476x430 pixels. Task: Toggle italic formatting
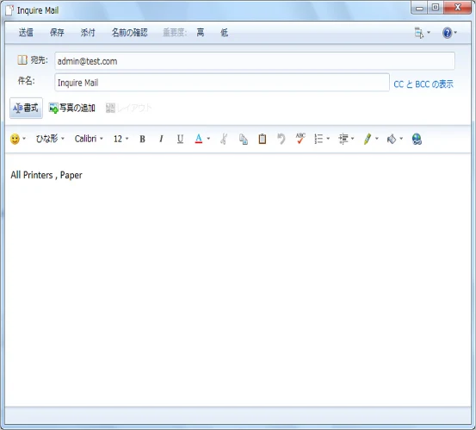click(x=161, y=139)
